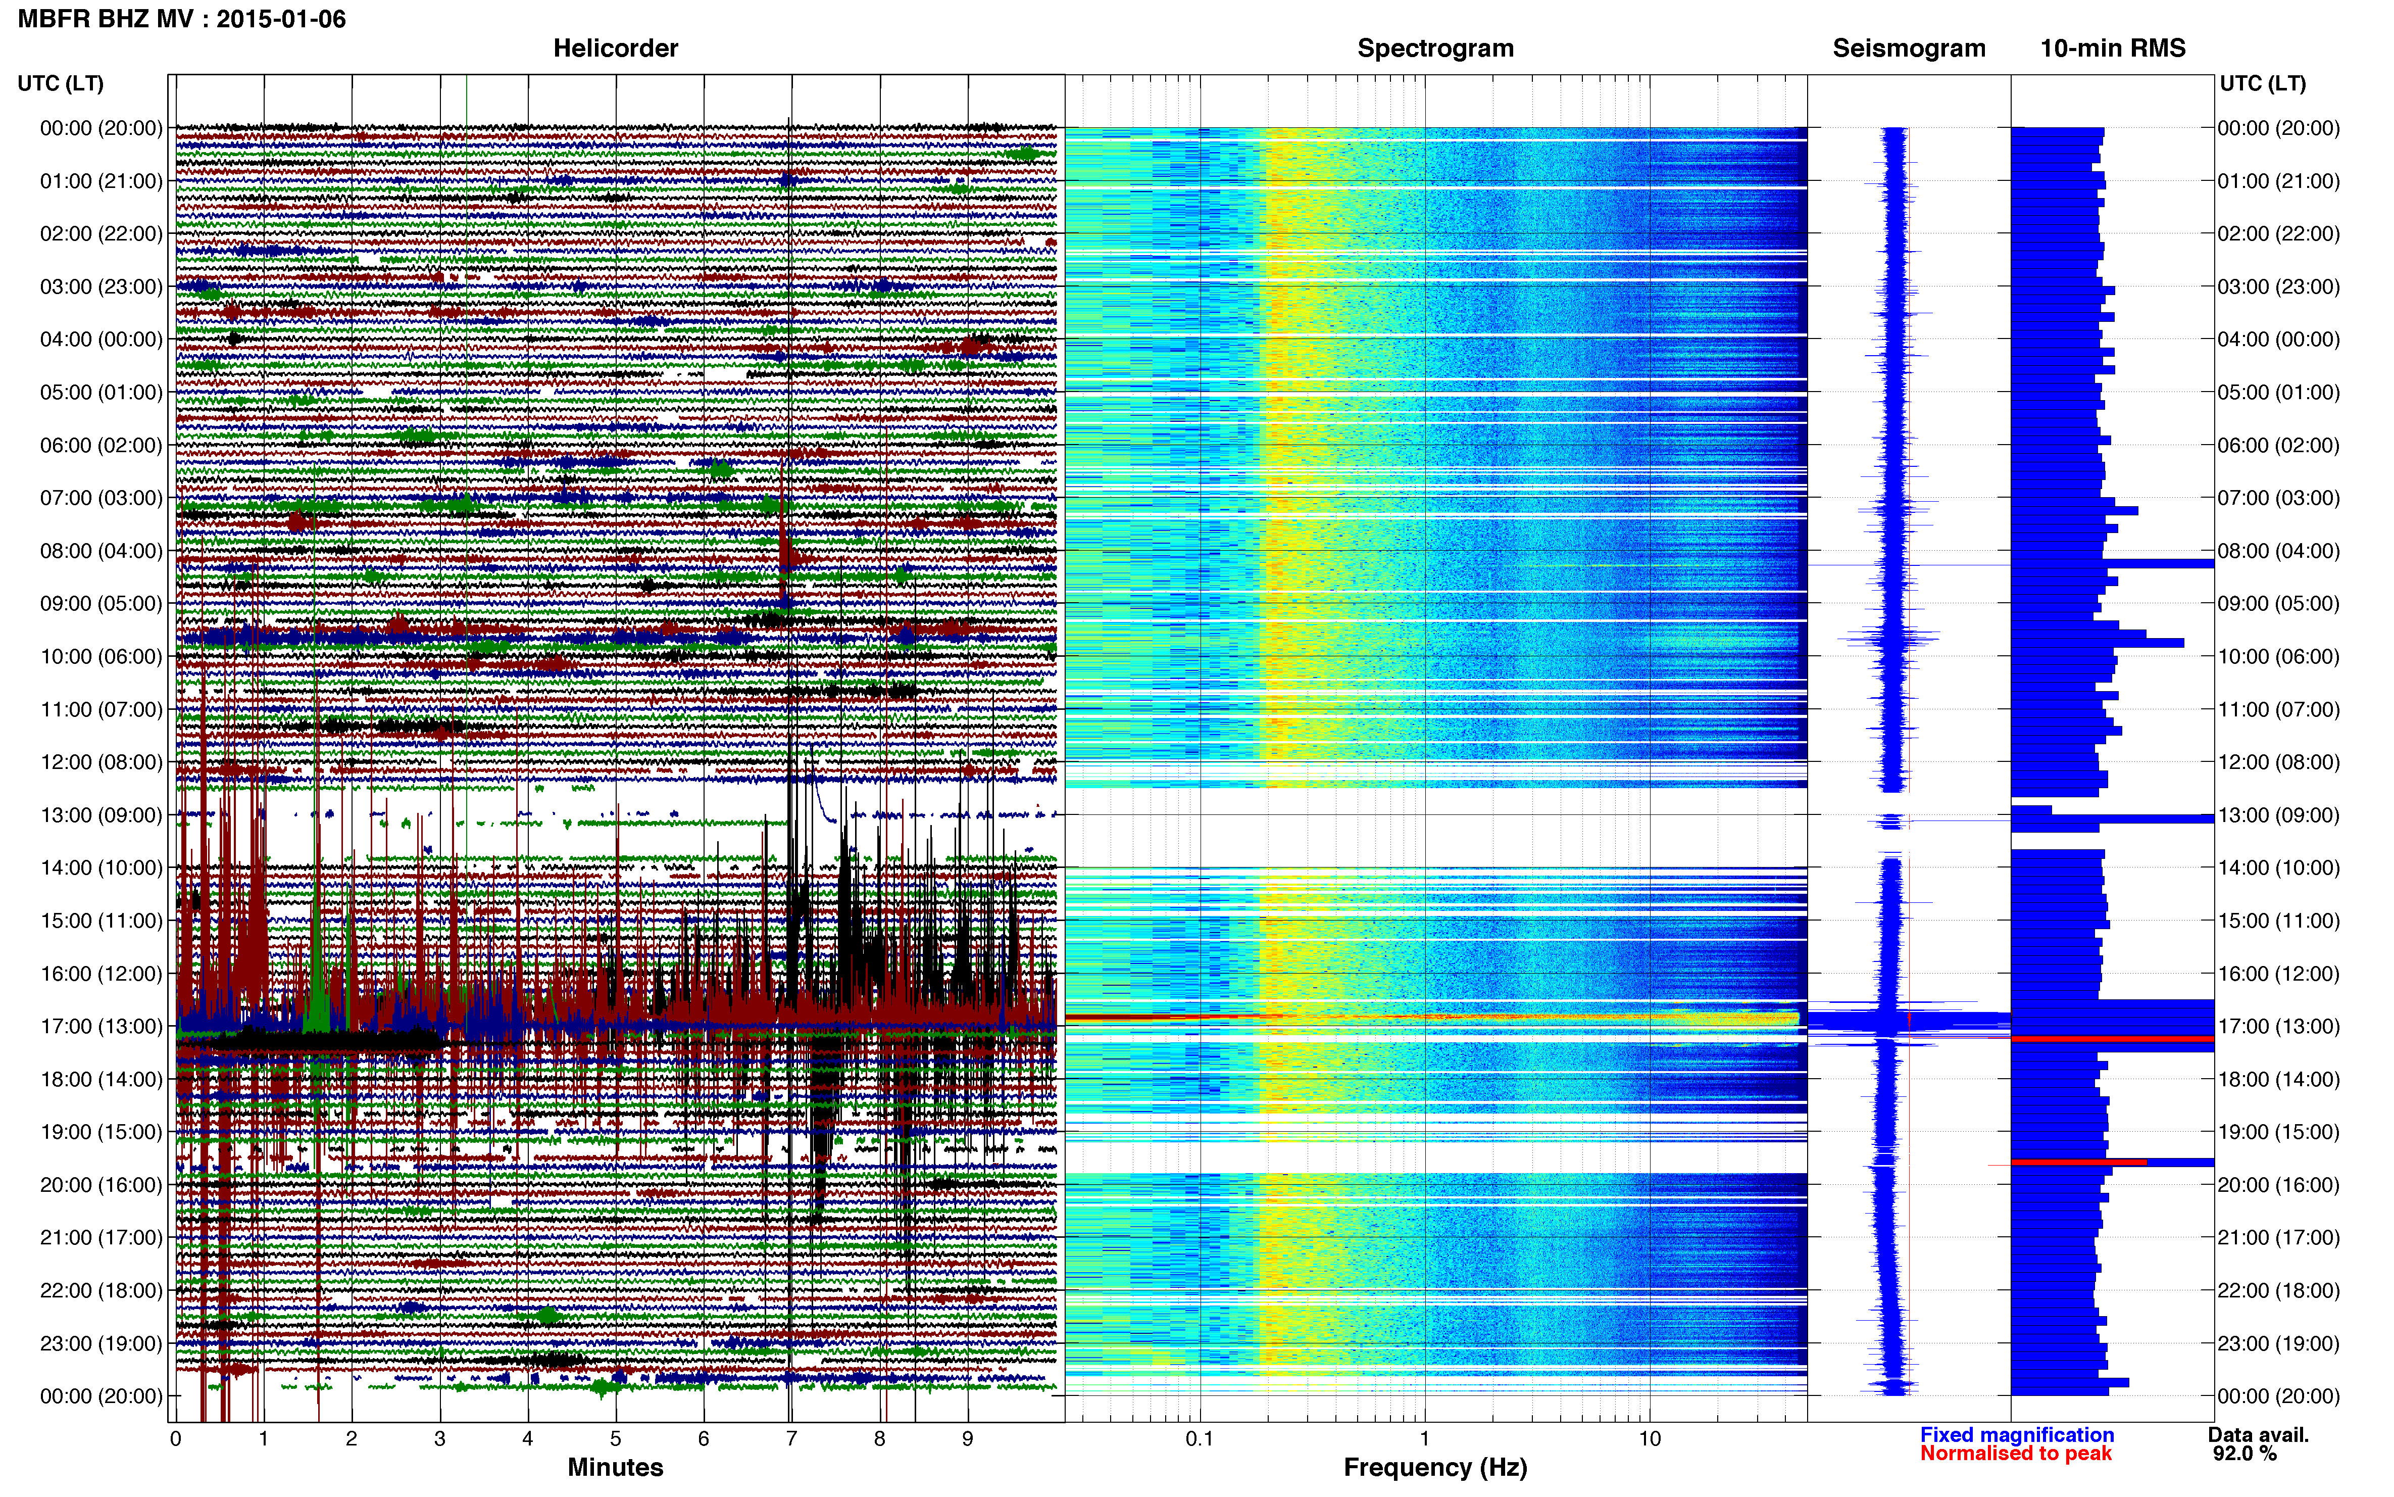Click the left-axis '08:00 (04:00)' time label

[101, 551]
